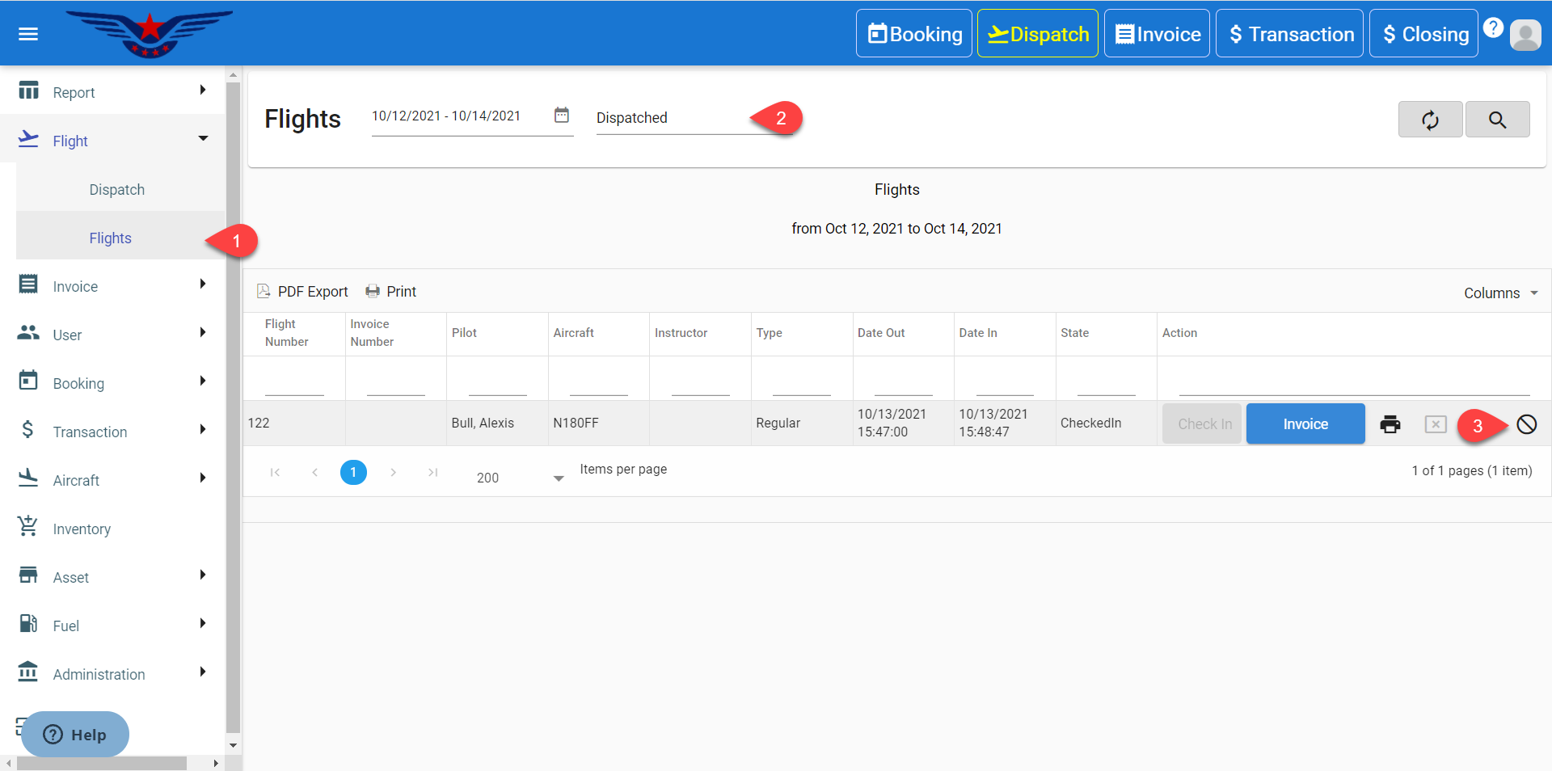Click PDF Export

point(302,292)
